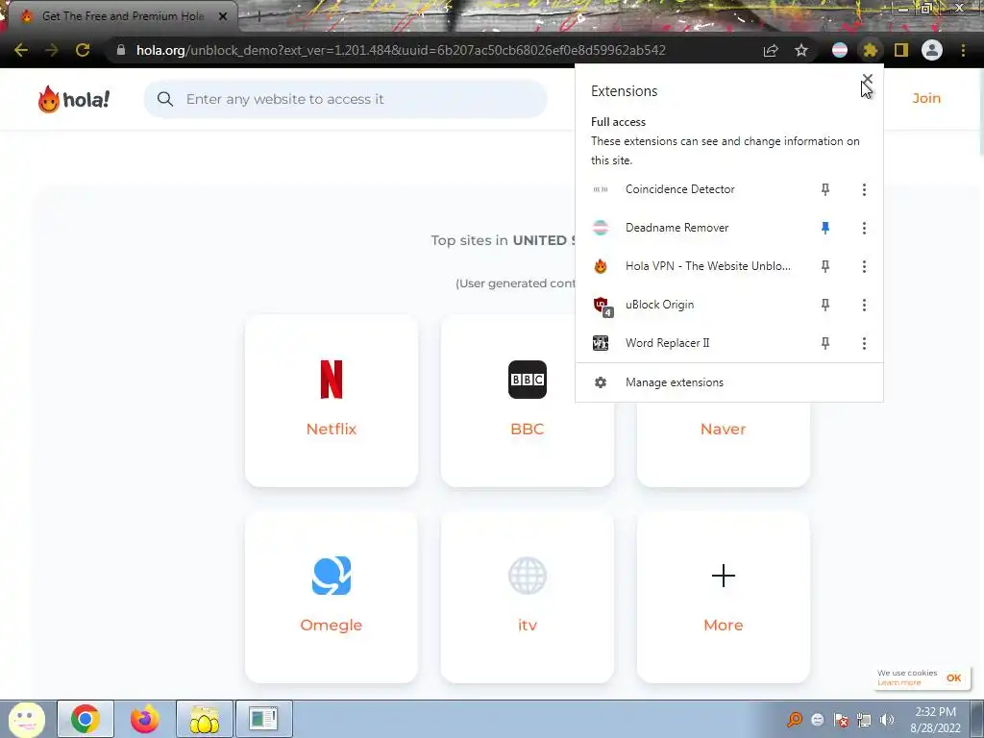This screenshot has width=984, height=738.
Task: Click the Extensions puzzle icon
Action: (870, 50)
